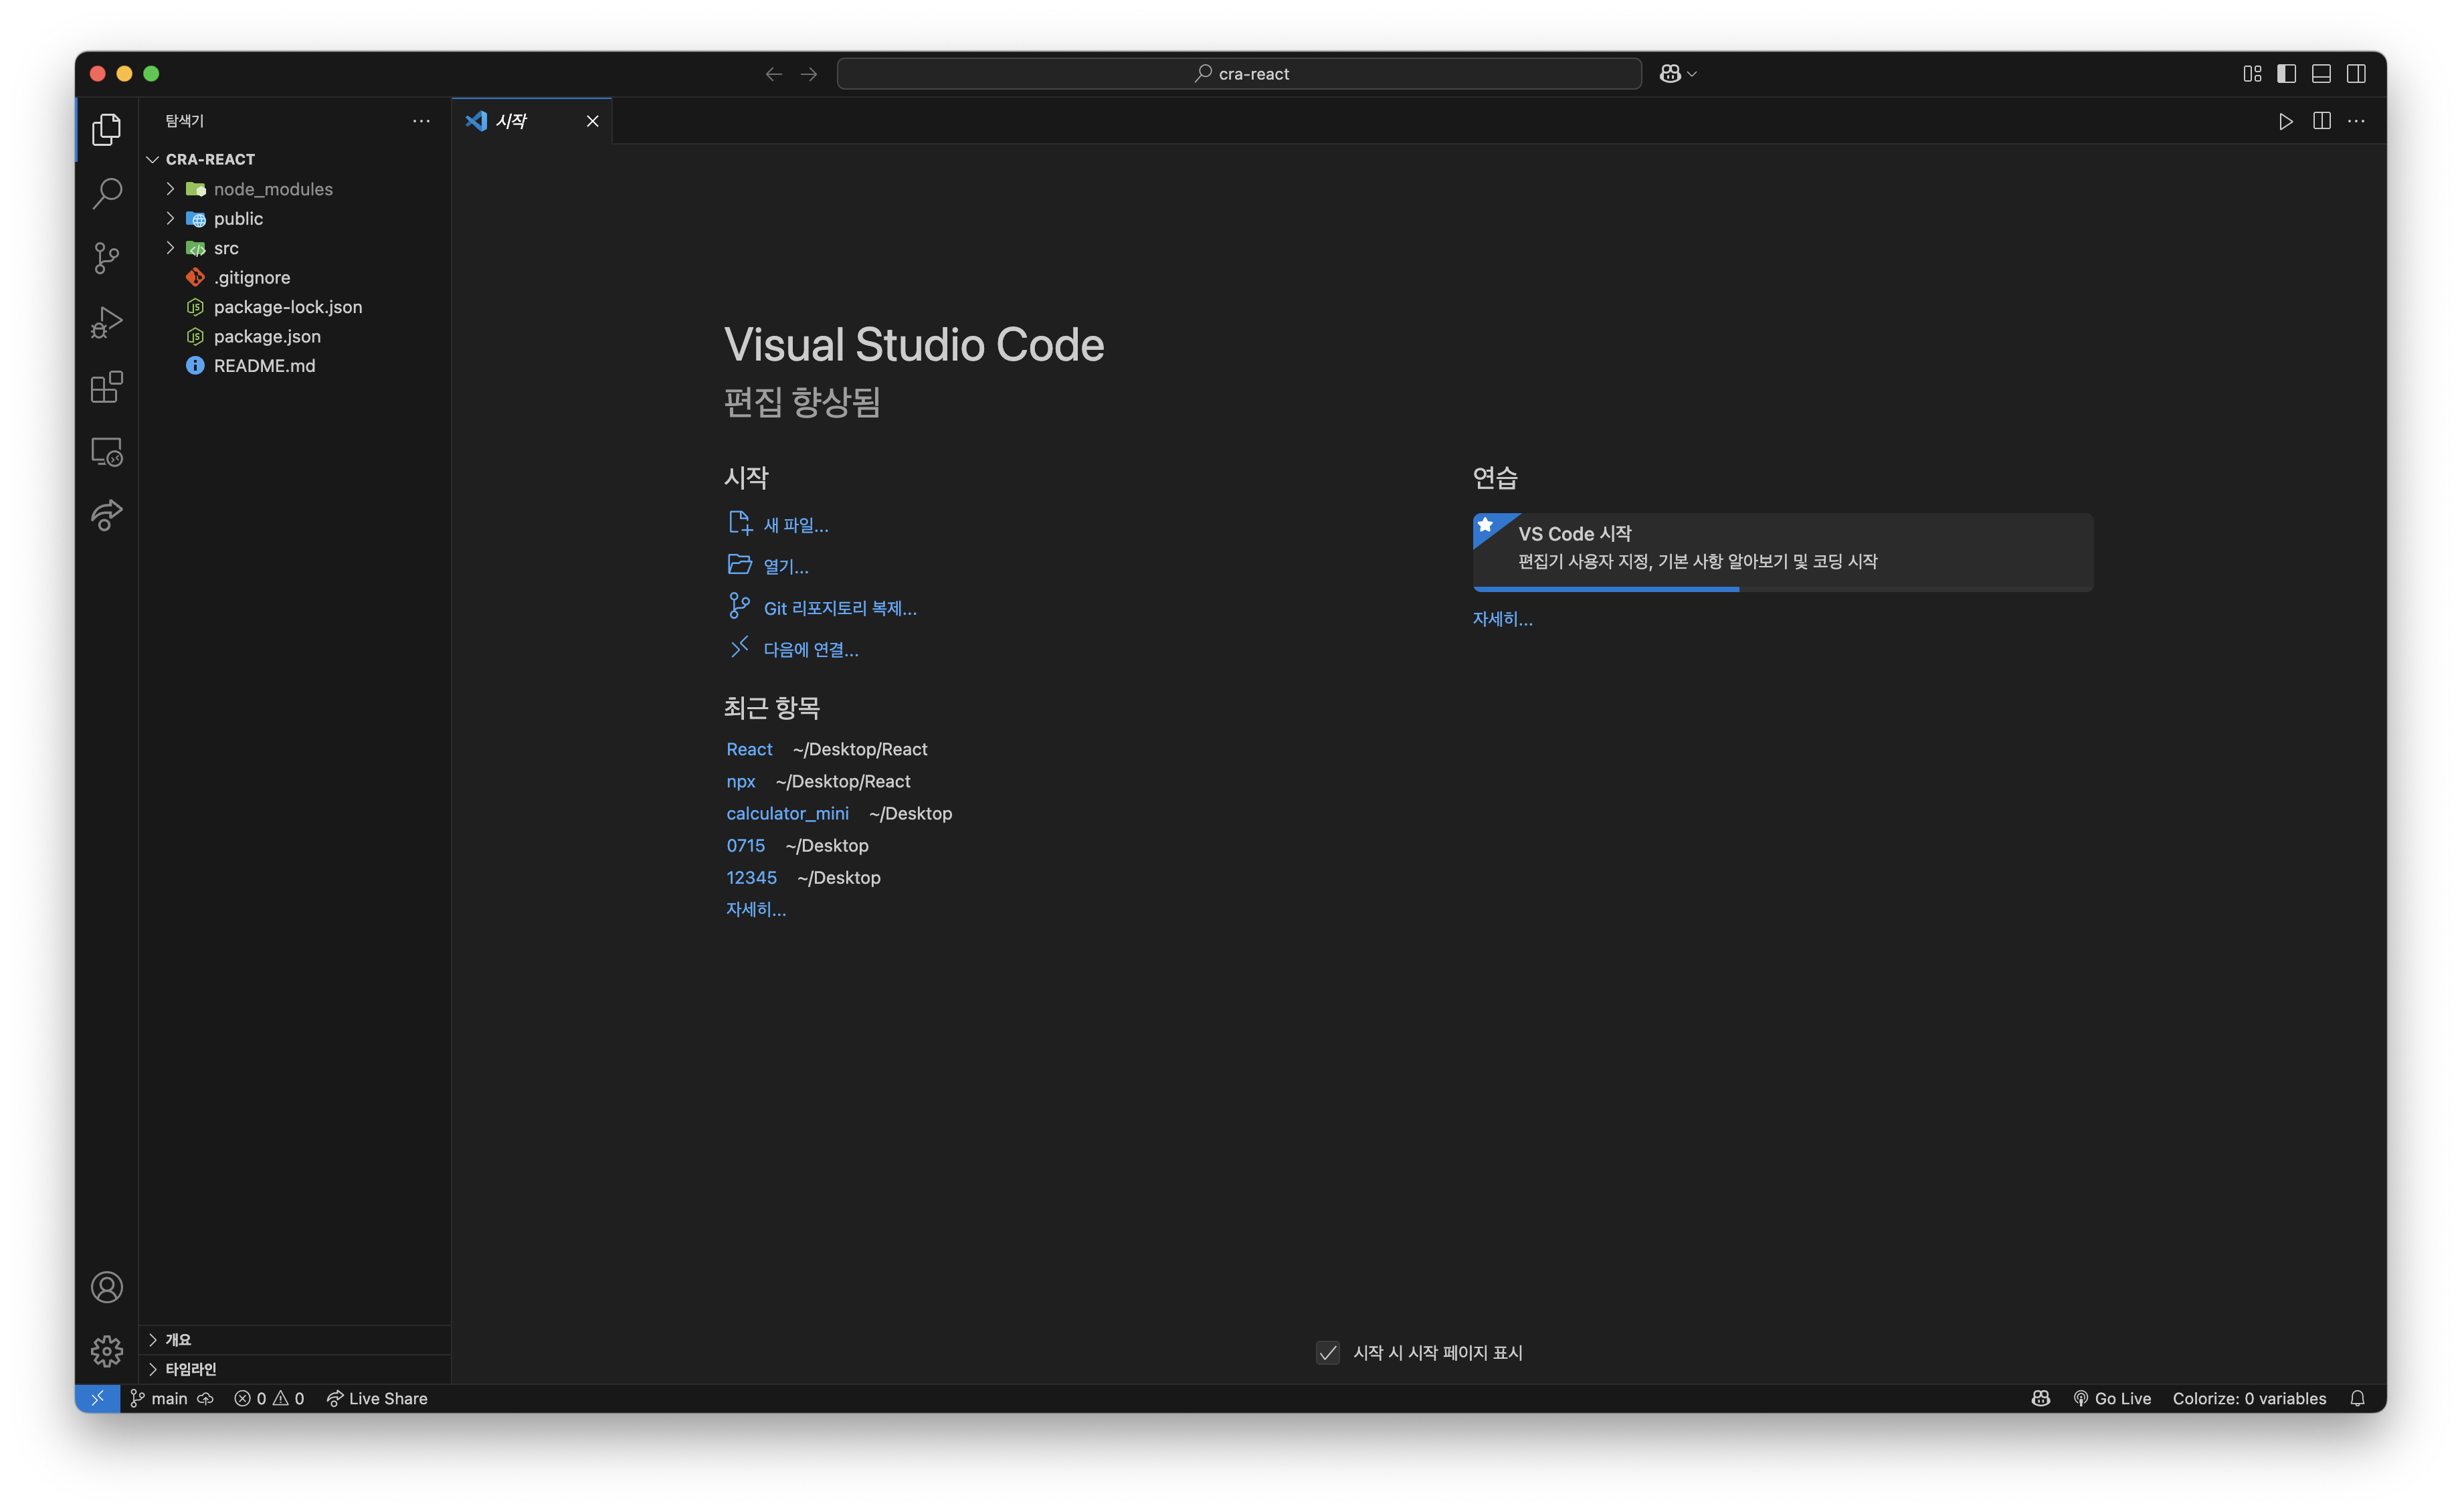Collapse the CRA-REACT folder section
Viewport: 2462px width, 1512px height.
(295, 159)
